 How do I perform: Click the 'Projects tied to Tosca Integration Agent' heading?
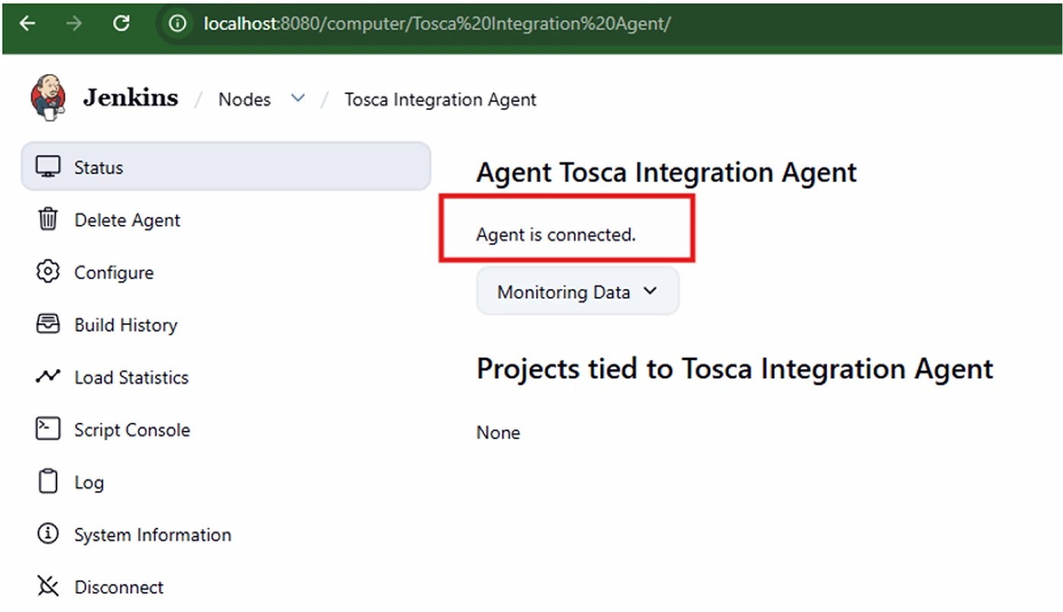tap(735, 369)
